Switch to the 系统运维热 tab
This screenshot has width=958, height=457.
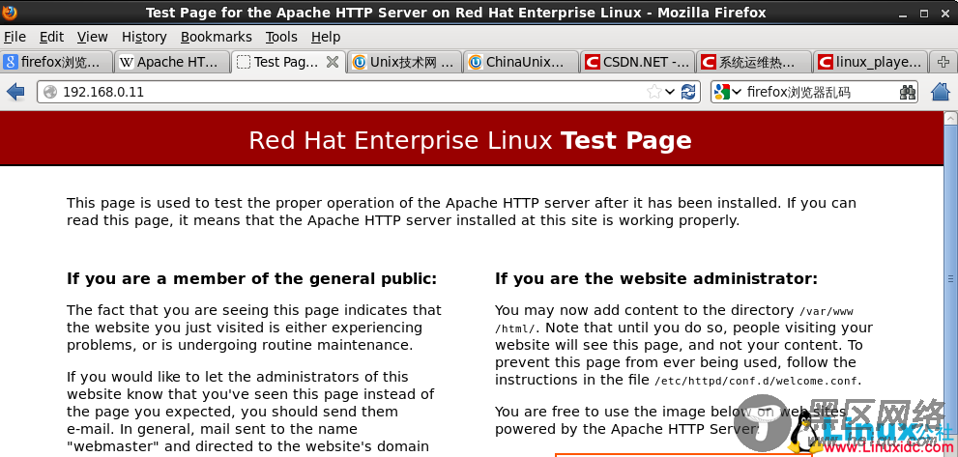[754, 62]
